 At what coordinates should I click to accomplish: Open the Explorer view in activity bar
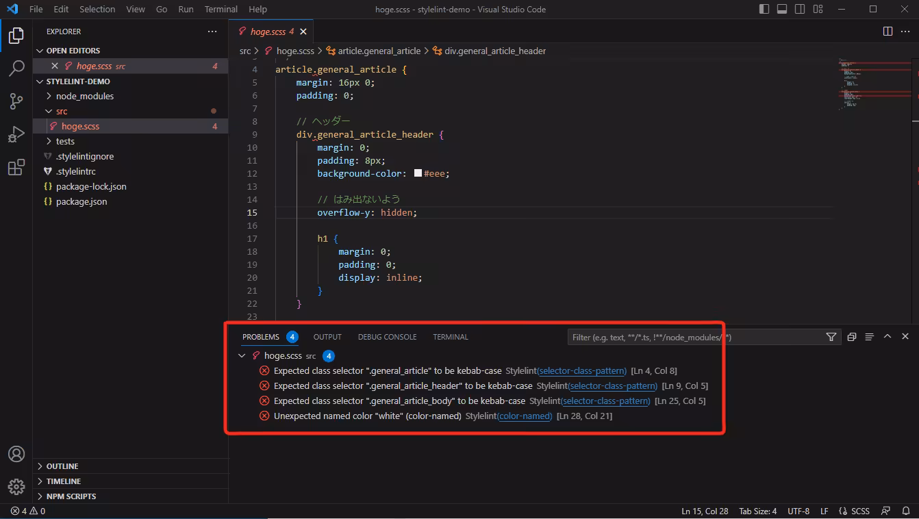tap(16, 36)
